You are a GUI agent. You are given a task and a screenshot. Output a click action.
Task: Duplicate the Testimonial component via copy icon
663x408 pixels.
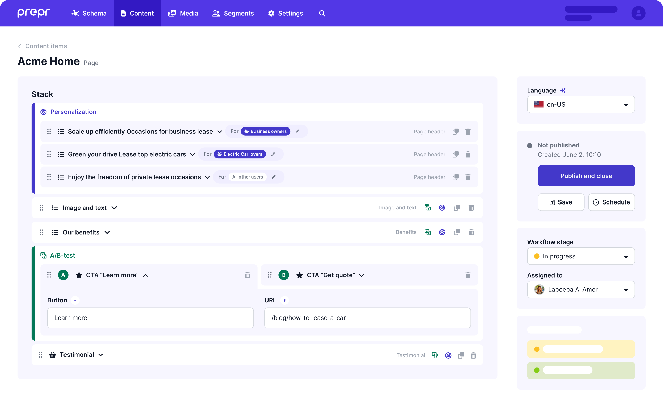(461, 355)
